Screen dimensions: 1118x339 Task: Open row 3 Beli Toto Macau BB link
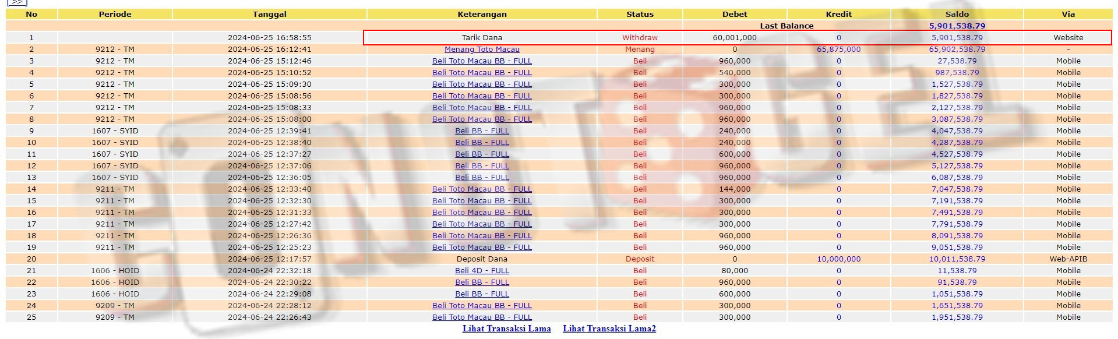pyautogui.click(x=482, y=61)
